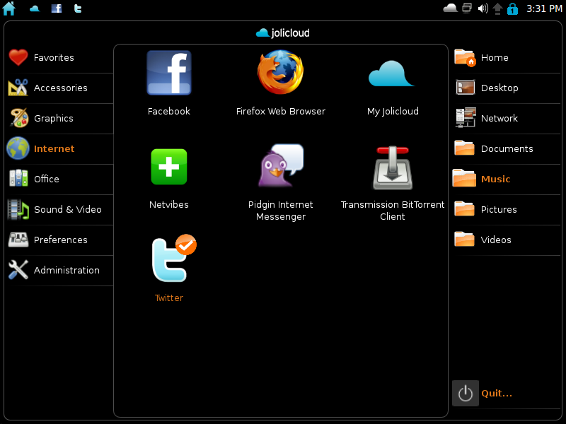The height and width of the screenshot is (424, 566).
Task: Click the 'Netvibes' label text
Action: (x=169, y=205)
